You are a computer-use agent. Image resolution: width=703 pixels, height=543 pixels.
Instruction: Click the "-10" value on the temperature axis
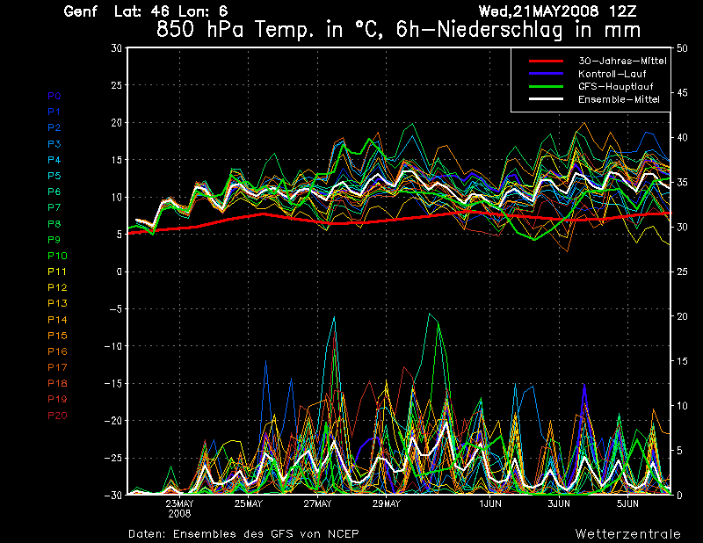[x=113, y=346]
